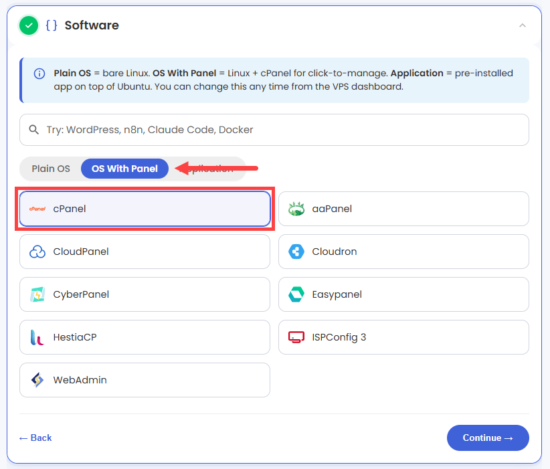
Task: Collapse the Software section with chevron
Action: 523,25
